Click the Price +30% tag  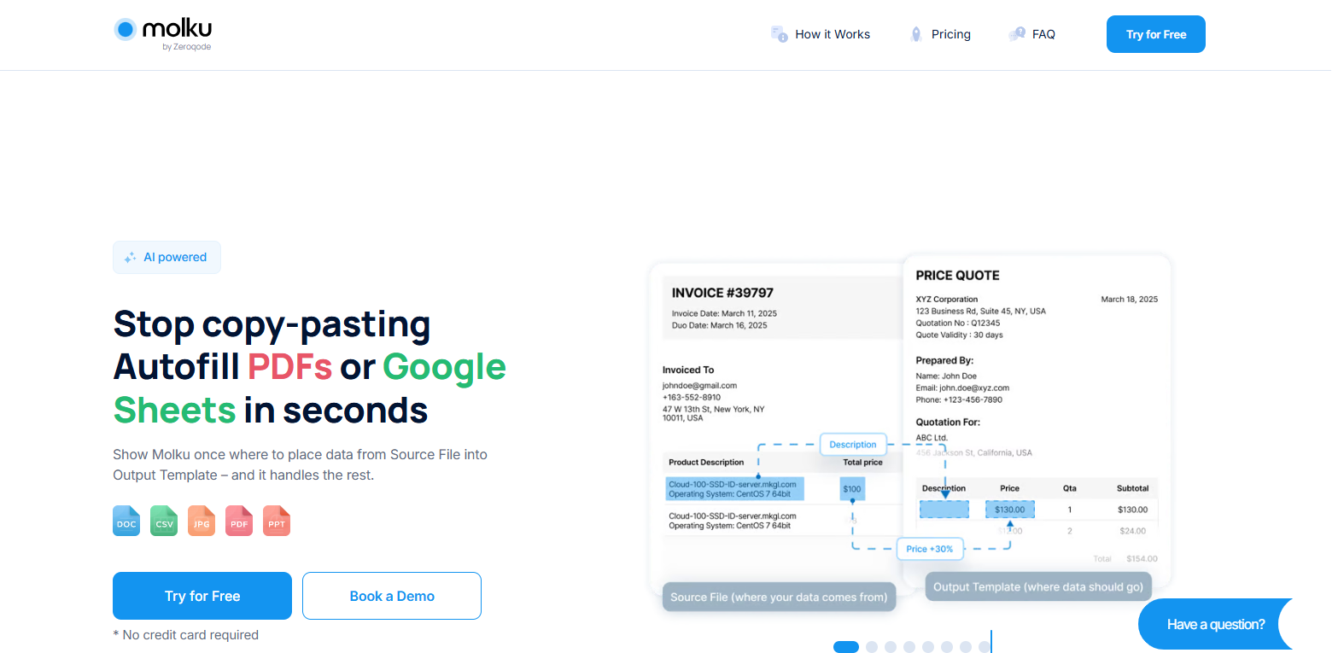click(930, 549)
